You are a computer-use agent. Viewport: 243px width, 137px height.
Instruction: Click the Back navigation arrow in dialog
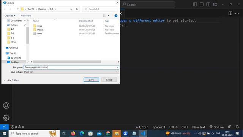coord(5,9)
